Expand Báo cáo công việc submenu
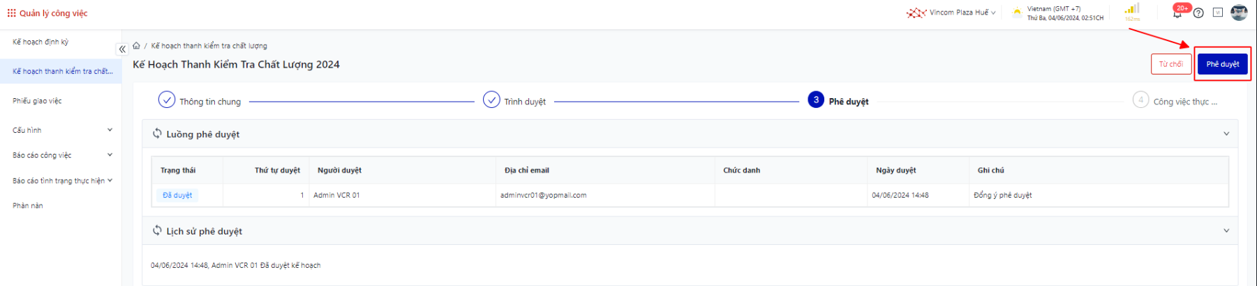 pos(110,155)
